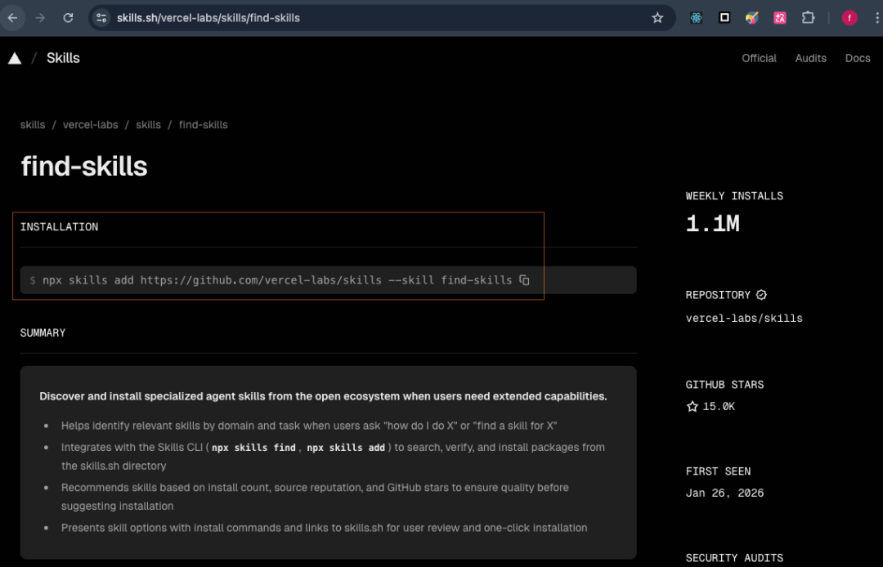Open the Official nav link
The image size is (883, 567).
[x=759, y=58]
